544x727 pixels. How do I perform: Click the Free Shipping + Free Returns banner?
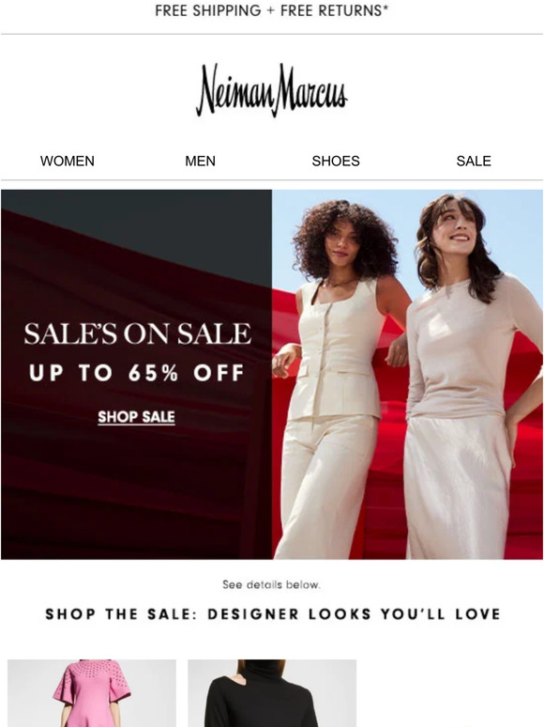click(272, 10)
